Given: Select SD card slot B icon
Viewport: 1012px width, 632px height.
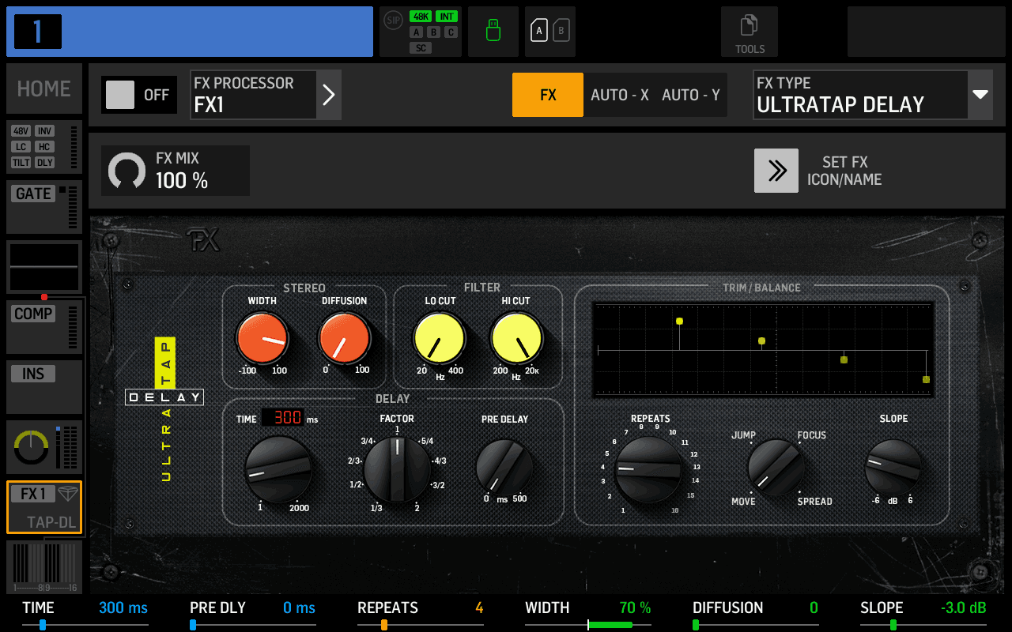Looking at the screenshot, I should click(561, 32).
